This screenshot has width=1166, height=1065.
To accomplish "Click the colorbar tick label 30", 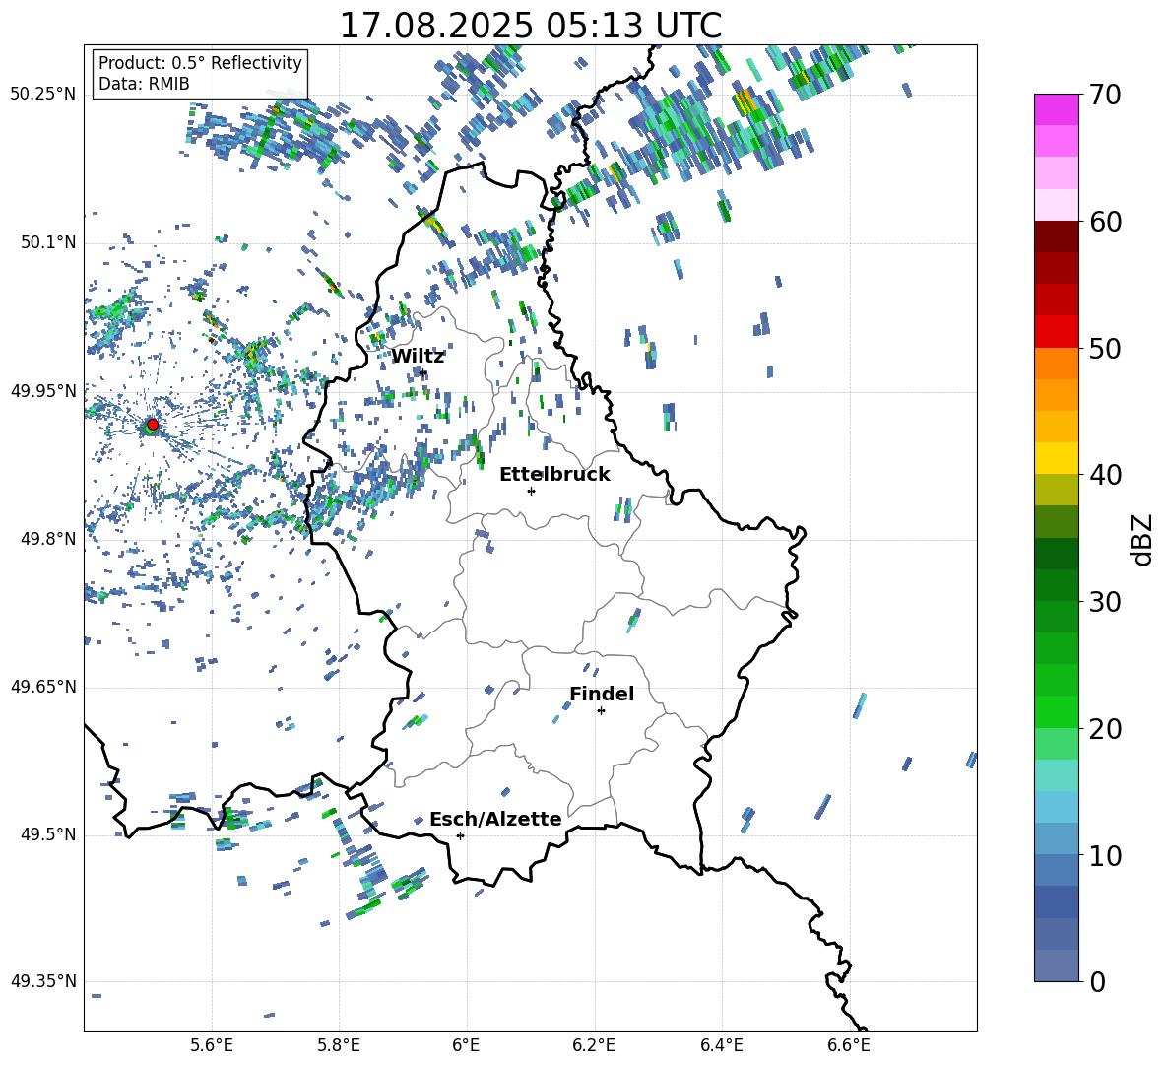I will pos(1106,602).
